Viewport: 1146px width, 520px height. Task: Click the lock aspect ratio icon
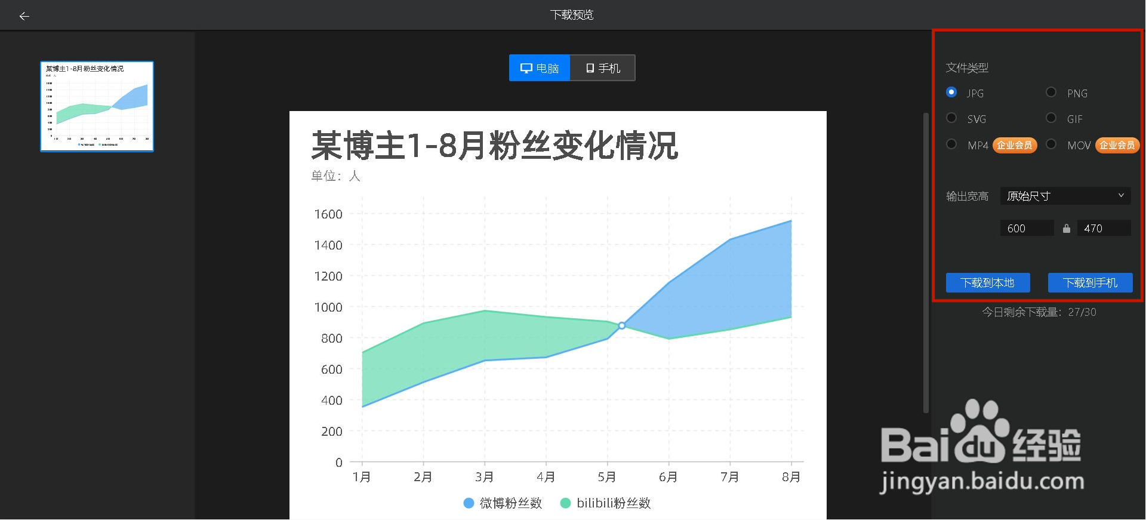click(1066, 228)
